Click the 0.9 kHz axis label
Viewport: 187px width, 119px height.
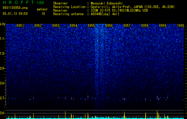coord(2,68)
